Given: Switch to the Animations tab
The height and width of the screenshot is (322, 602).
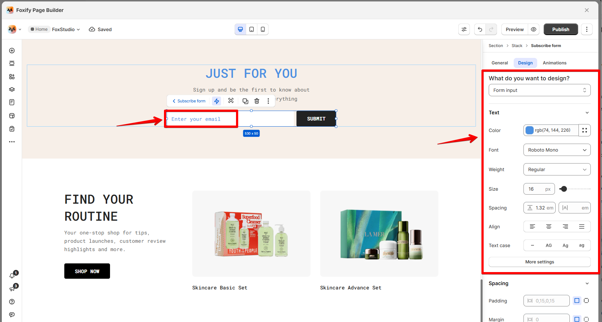Looking at the screenshot, I should tap(554, 63).
